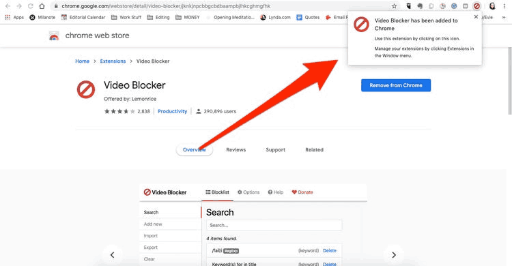Switch to the Reviews tab

(x=236, y=150)
